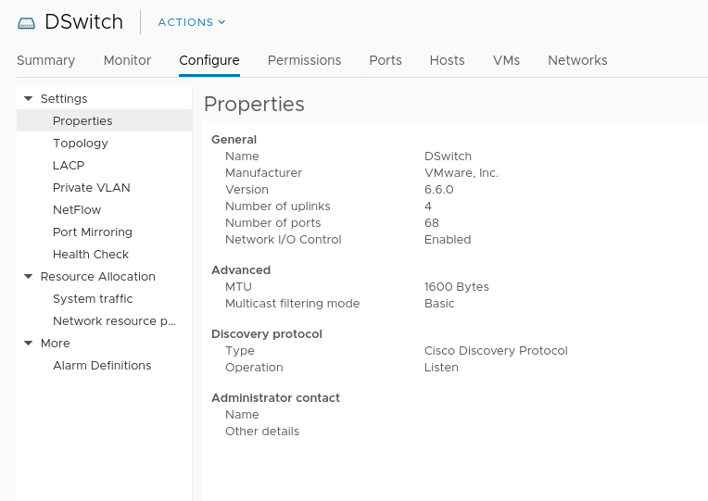Collapse the Resource Allocation section arrow
The image size is (708, 501).
(x=29, y=276)
